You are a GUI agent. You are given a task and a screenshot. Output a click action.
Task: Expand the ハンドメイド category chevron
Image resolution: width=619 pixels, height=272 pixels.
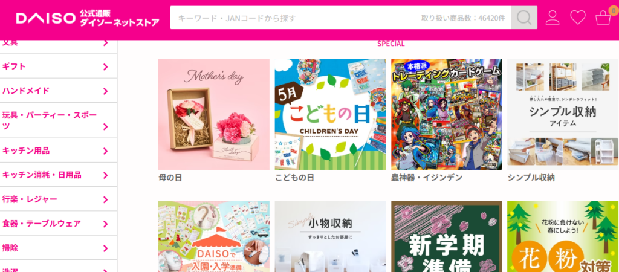pyautogui.click(x=105, y=92)
